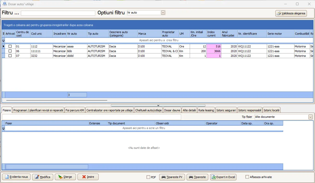Viewport: 315px width, 183px height.
Task: Sort by Marca column header
Action: 149,34
